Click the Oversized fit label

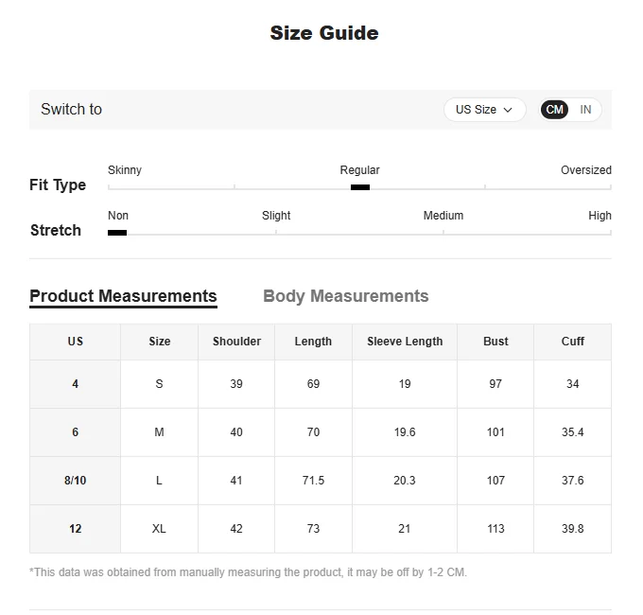click(586, 170)
